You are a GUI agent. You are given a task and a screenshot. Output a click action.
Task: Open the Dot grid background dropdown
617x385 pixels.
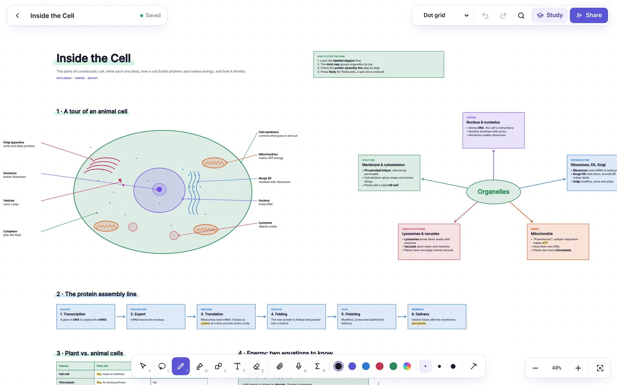tap(446, 15)
